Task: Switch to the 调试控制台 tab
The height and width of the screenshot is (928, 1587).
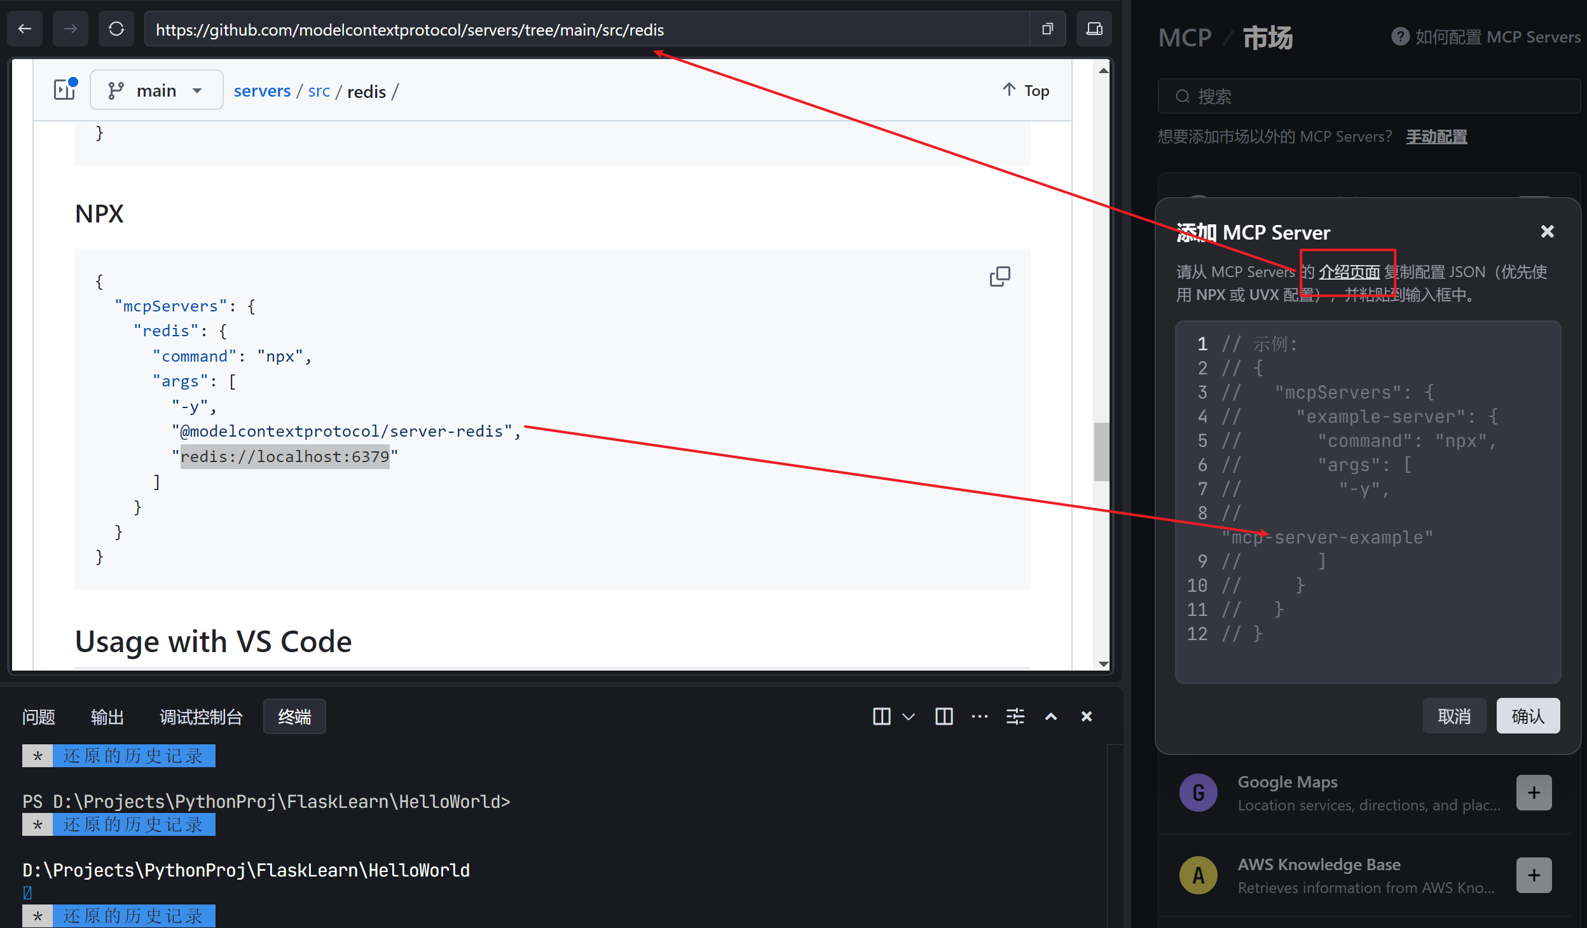Action: tap(201, 717)
